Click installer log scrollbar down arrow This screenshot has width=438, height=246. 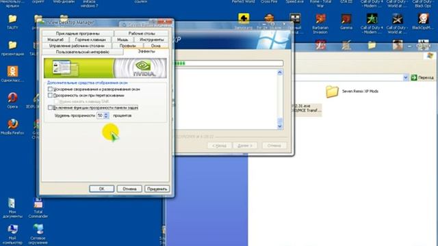[280, 126]
